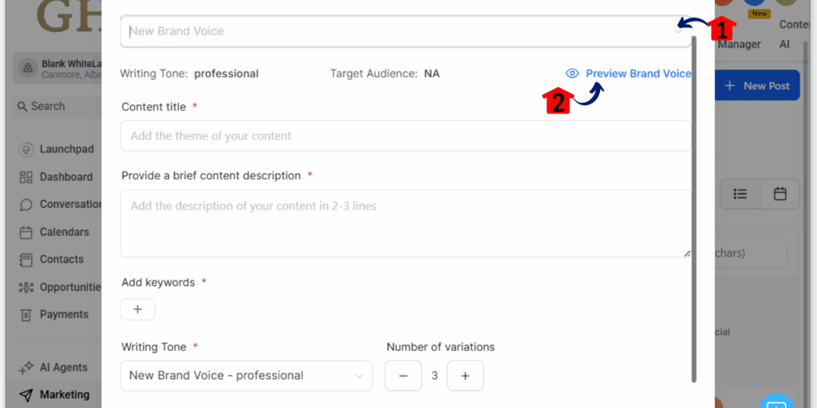Viewport: 817px width, 408px height.
Task: Open Conversations in the sidebar
Action: click(x=60, y=204)
